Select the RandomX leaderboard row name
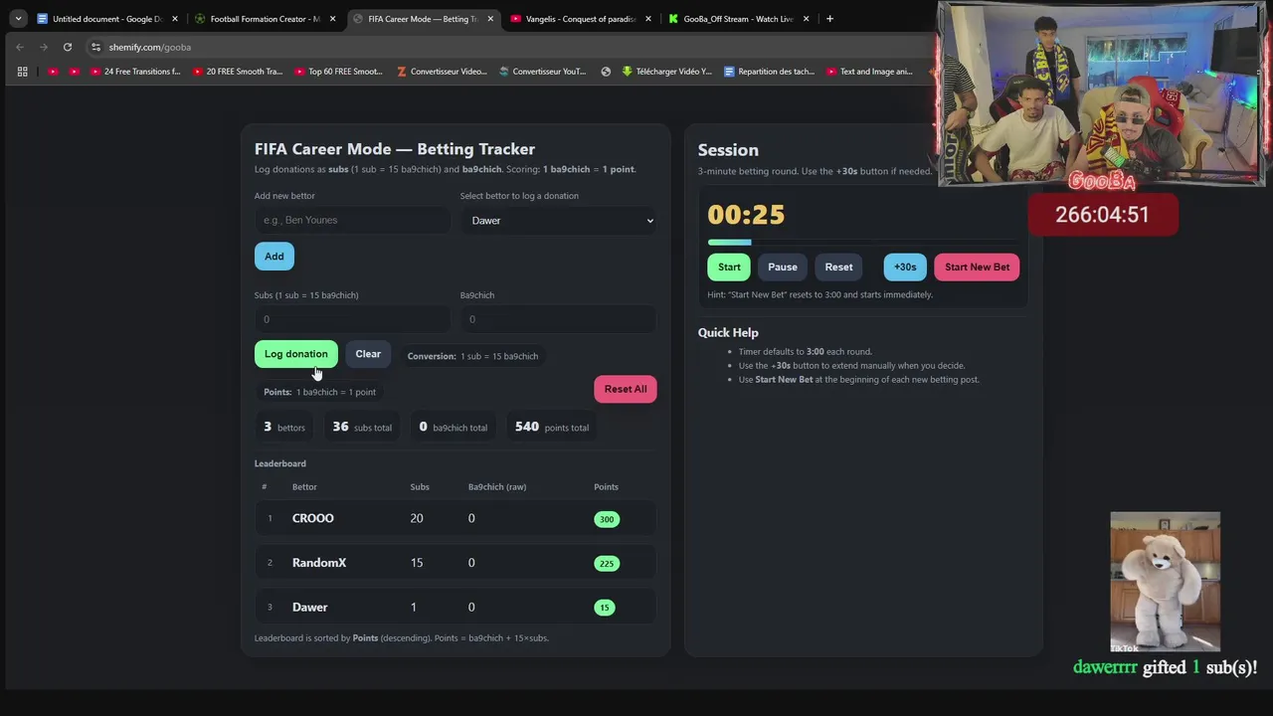Viewport: 1273px width, 716px height. 319,563
